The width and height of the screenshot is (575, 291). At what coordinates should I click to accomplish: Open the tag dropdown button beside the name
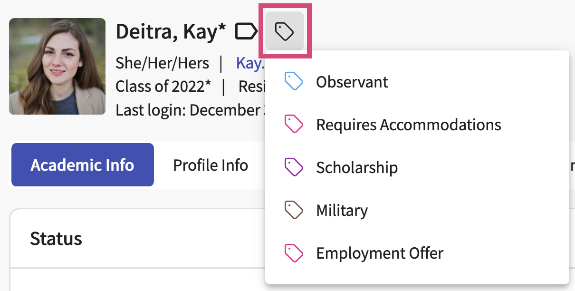[285, 32]
